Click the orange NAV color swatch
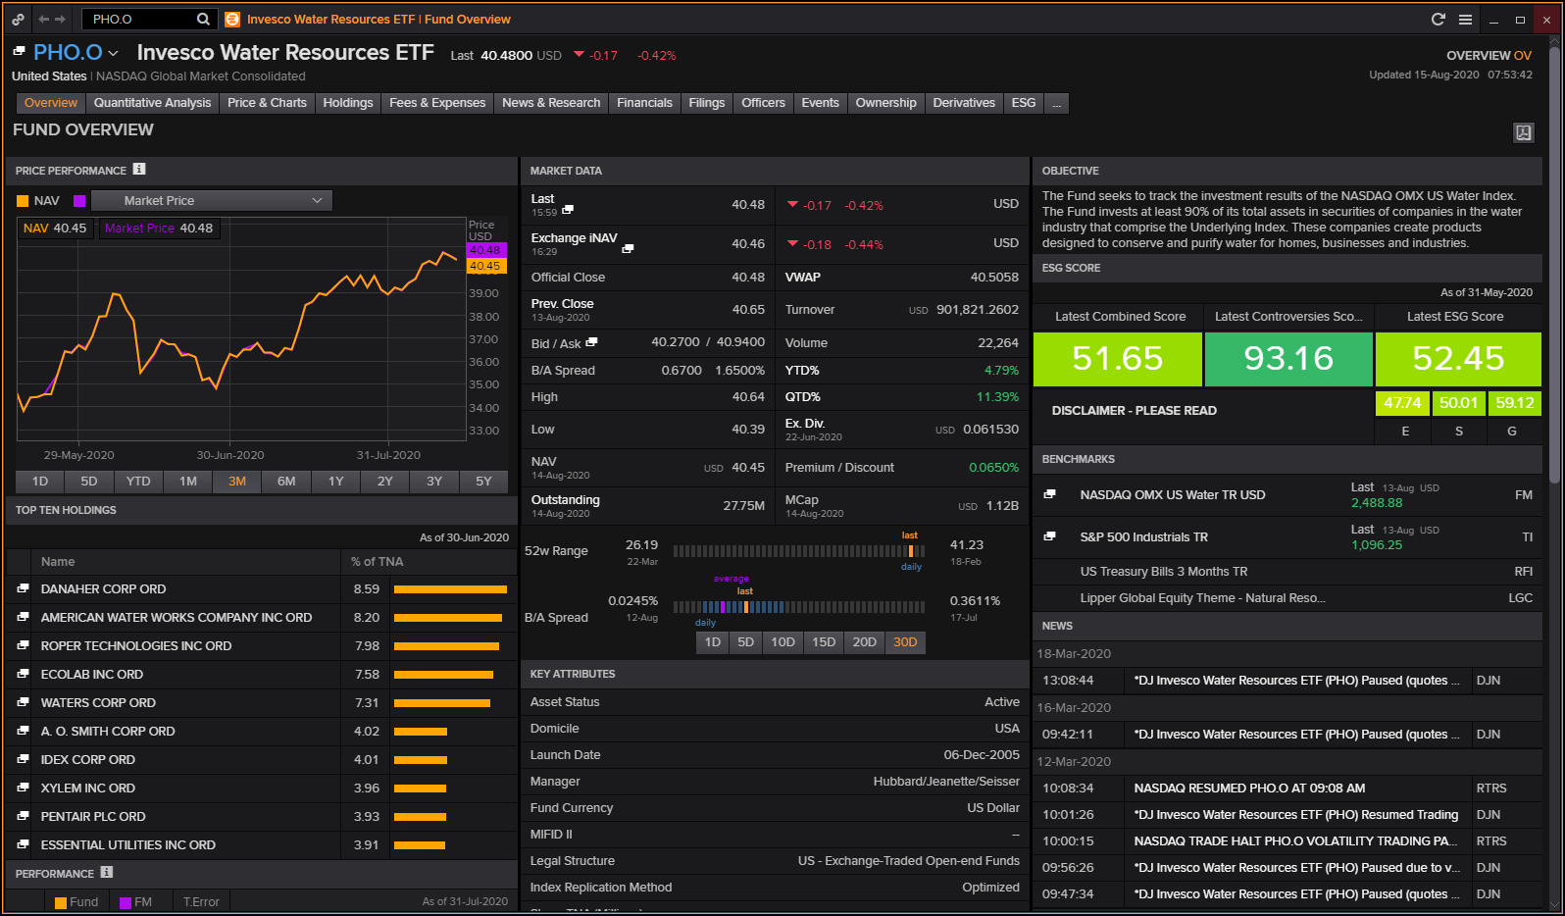Screen dimensions: 1565x916 pos(23,200)
